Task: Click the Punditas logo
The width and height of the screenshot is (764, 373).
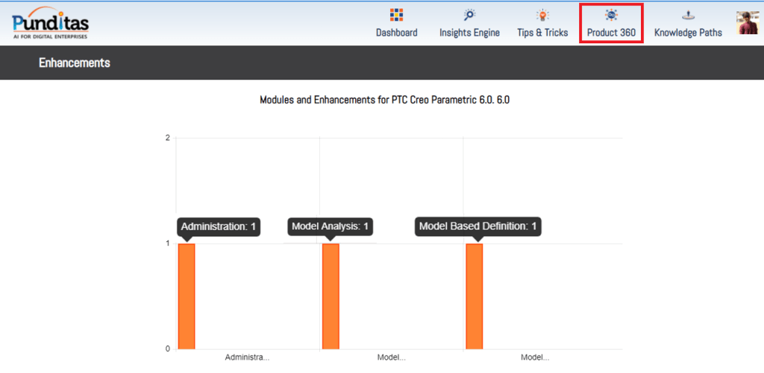Action: click(x=49, y=22)
